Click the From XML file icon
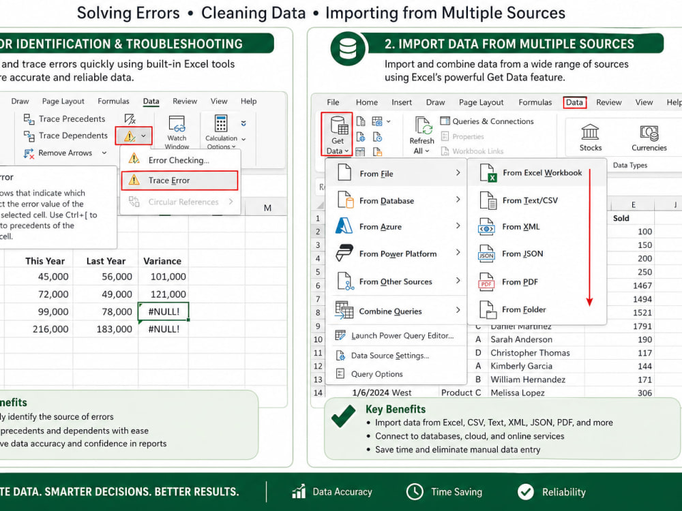This screenshot has height=511, width=682. point(486,227)
